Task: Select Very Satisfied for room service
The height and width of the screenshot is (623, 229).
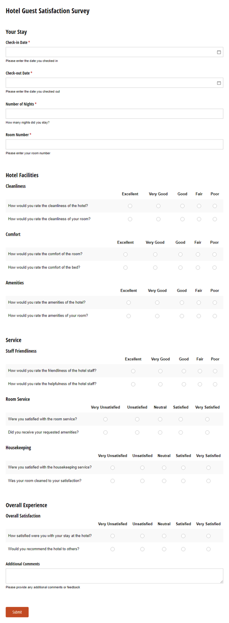Action: (207, 419)
